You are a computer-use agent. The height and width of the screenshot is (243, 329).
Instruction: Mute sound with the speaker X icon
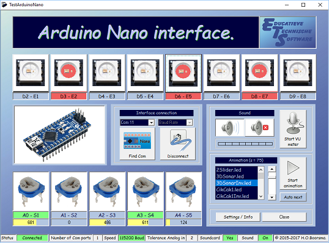[259, 128]
